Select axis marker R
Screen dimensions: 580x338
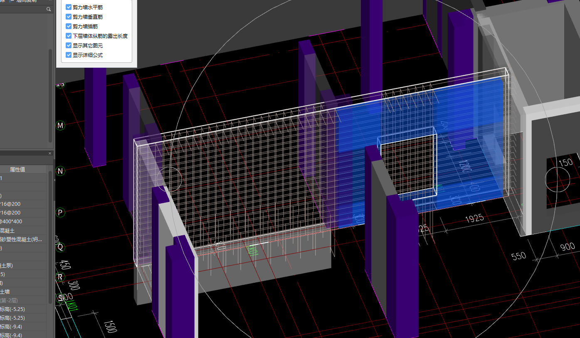(x=61, y=277)
